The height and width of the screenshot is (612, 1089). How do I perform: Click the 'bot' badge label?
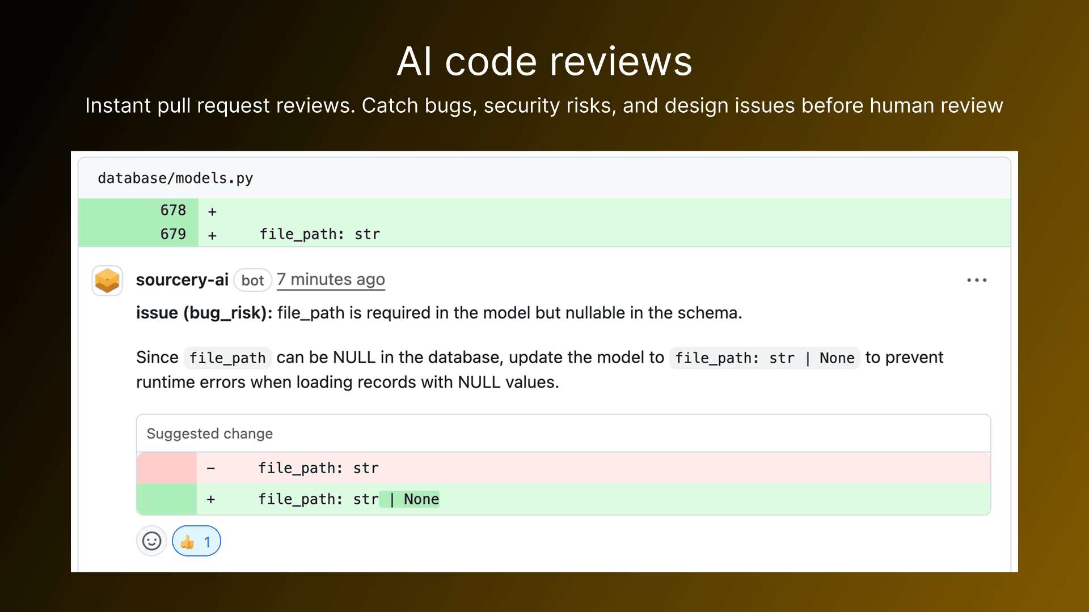(x=252, y=280)
